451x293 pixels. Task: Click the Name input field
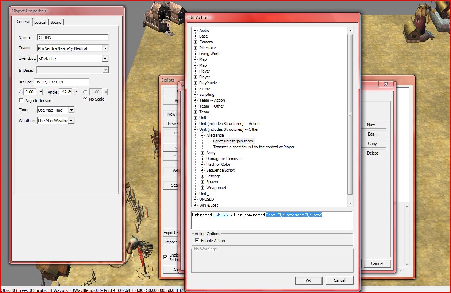pos(73,38)
